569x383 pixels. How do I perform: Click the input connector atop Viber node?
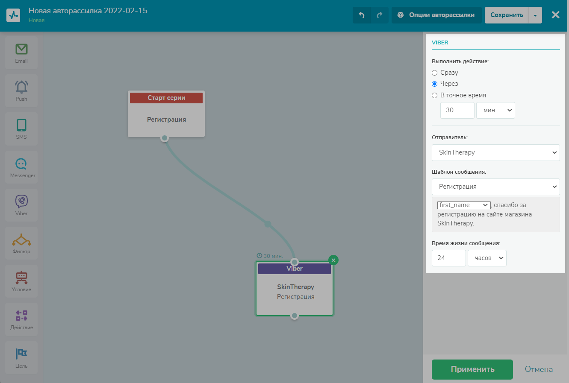(294, 262)
